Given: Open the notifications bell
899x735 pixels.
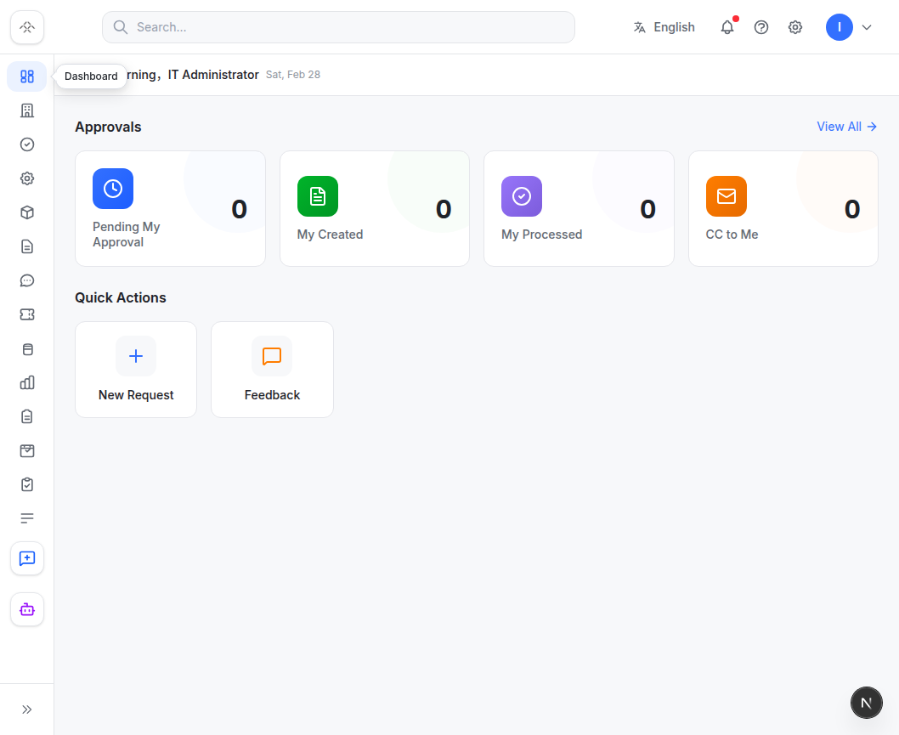Looking at the screenshot, I should (727, 27).
